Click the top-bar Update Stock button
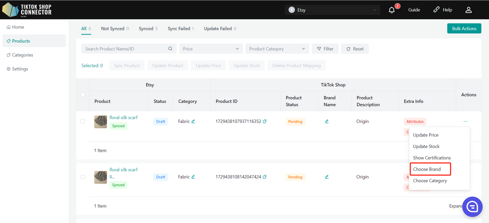The height and width of the screenshot is (223, 489). 247,65
